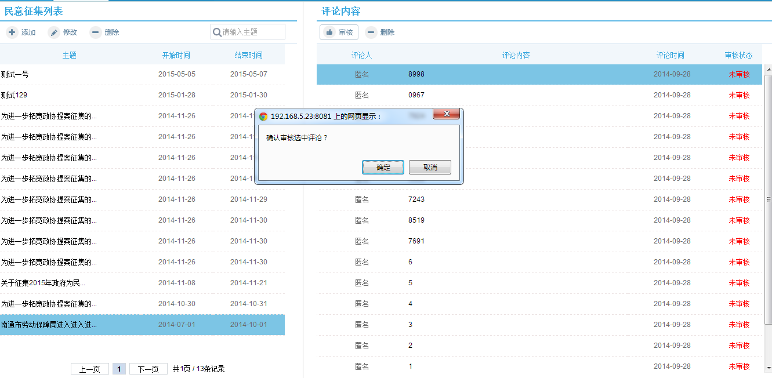Click 审核 label in the comment toolbar
The height and width of the screenshot is (378, 772).
(x=346, y=32)
